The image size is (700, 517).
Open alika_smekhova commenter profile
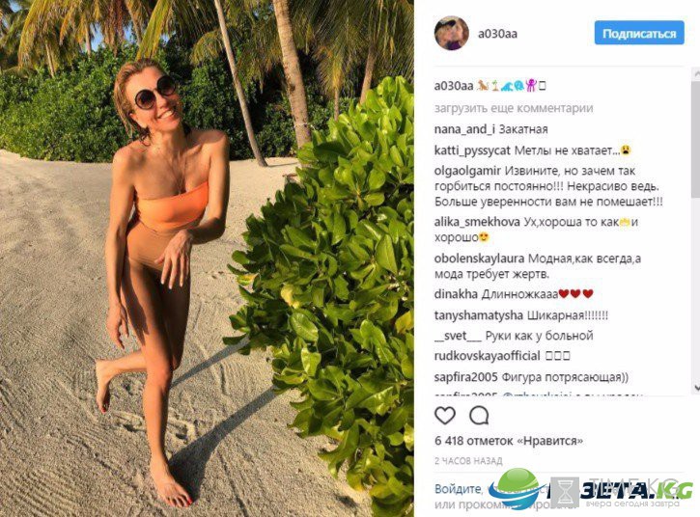point(477,222)
